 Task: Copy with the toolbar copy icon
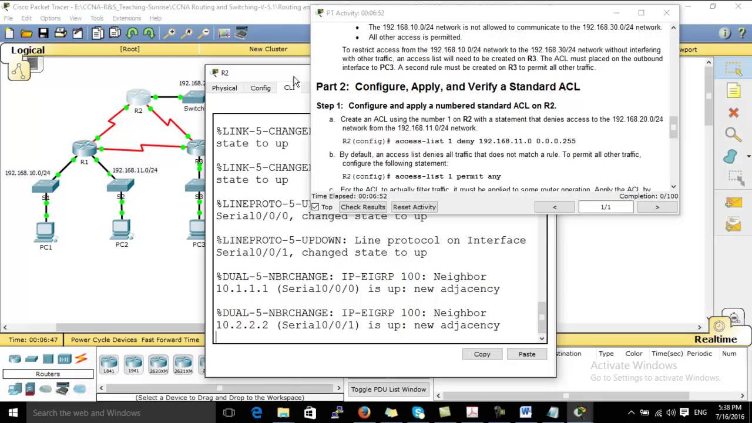pos(98,33)
